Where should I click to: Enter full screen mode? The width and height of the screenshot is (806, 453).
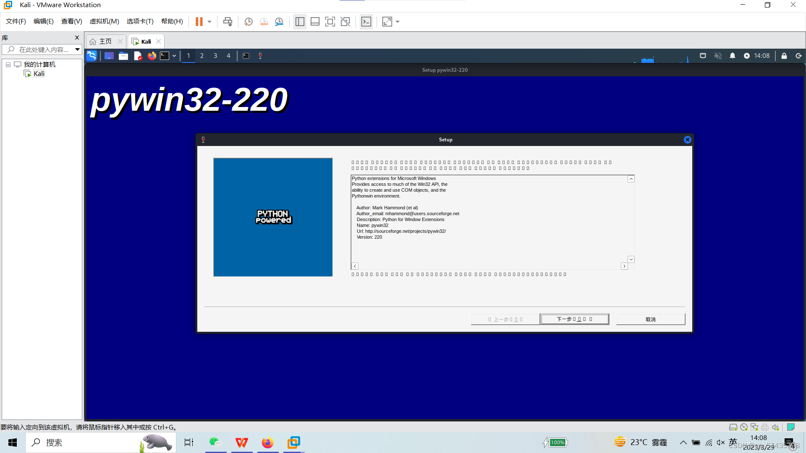(330, 22)
